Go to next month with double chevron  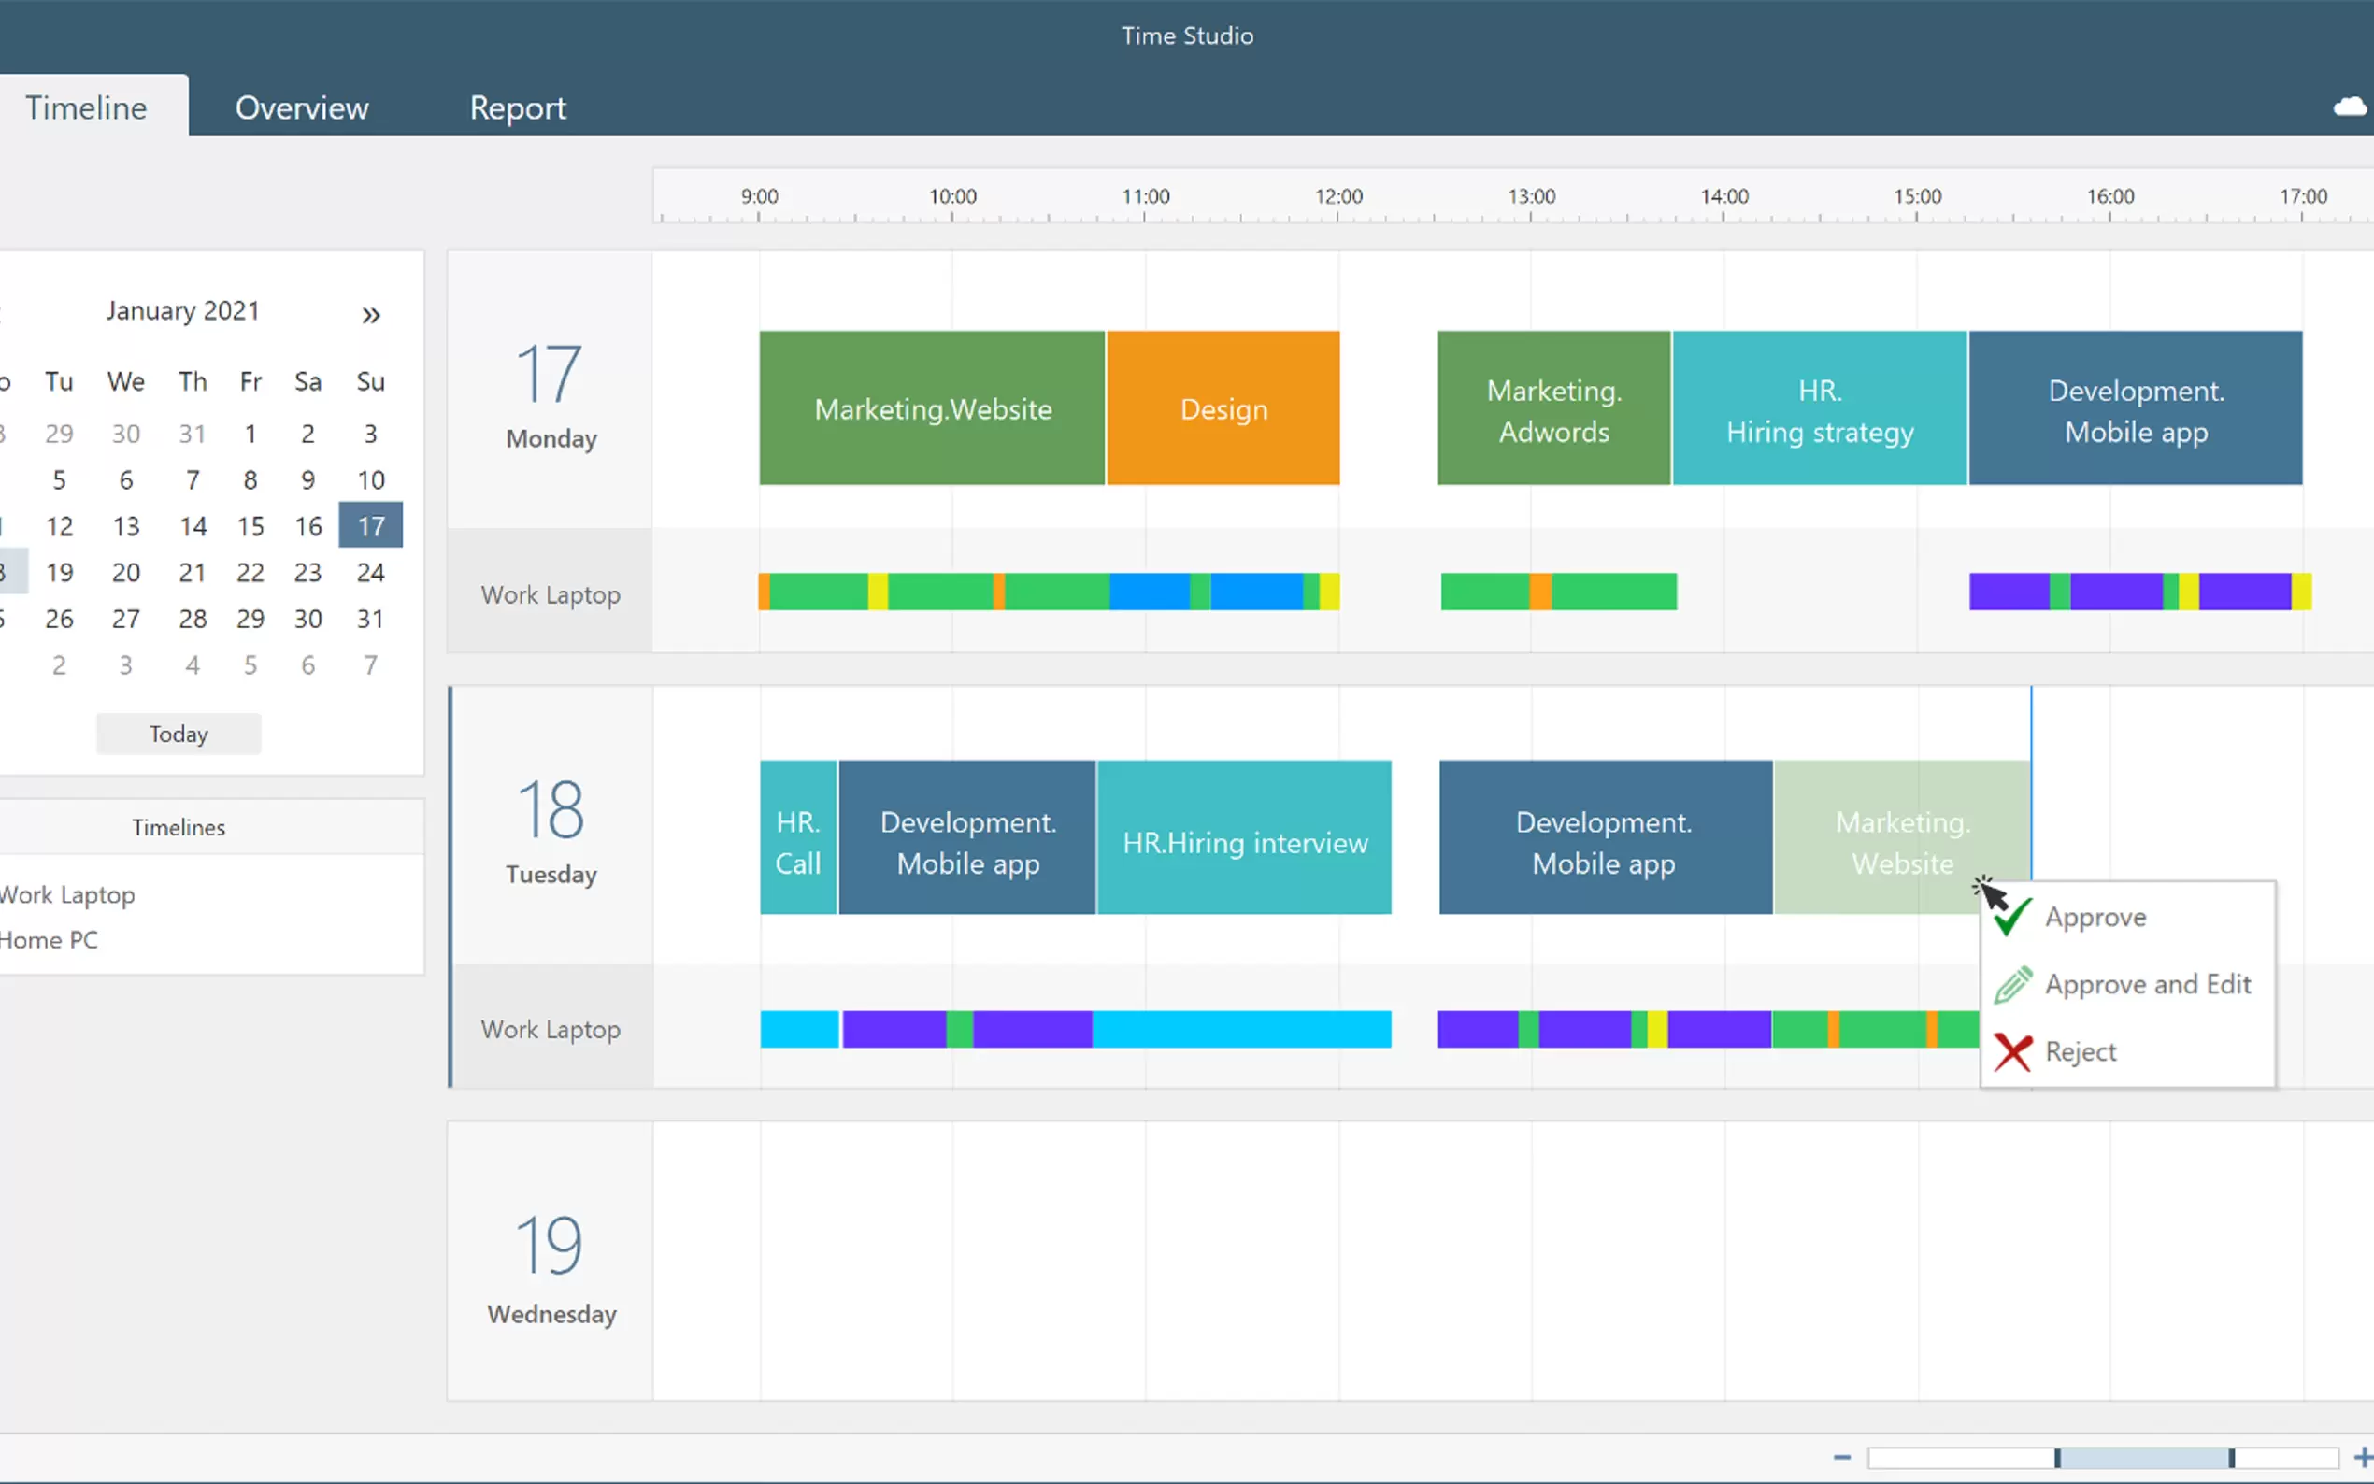tap(370, 315)
